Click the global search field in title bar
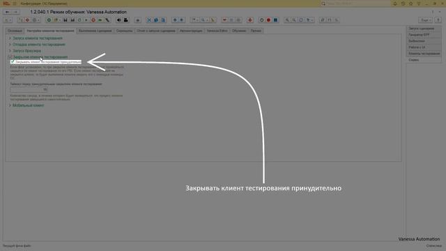The height and width of the screenshot is (251, 446). click(355, 3)
